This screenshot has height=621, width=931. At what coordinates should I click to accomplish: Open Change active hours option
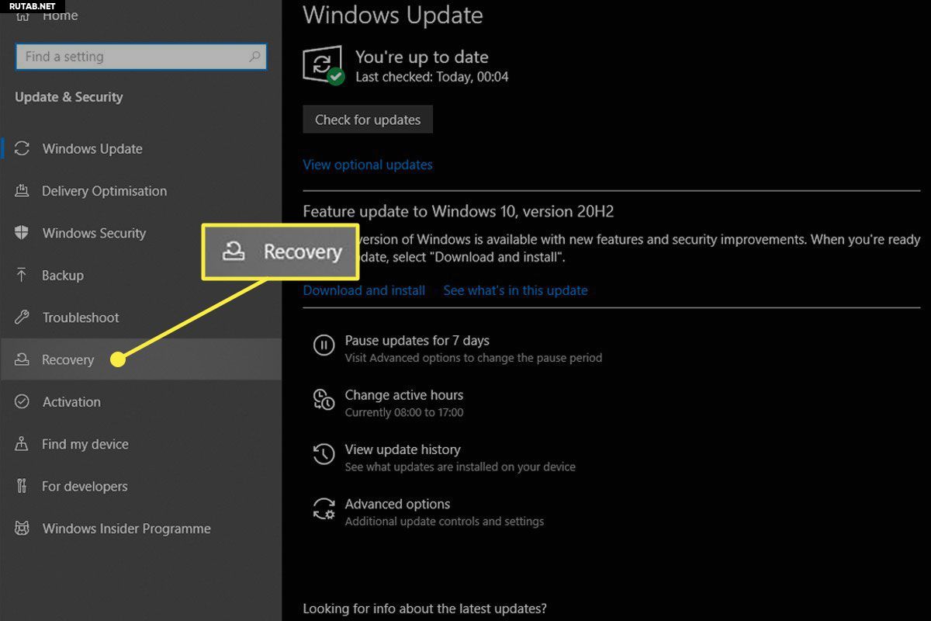403,395
